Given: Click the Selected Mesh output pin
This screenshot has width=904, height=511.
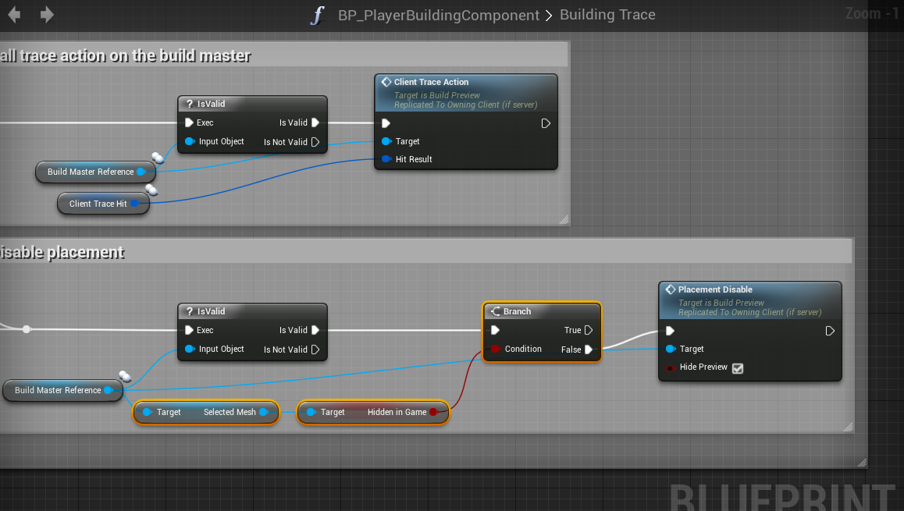Looking at the screenshot, I should click(x=264, y=412).
